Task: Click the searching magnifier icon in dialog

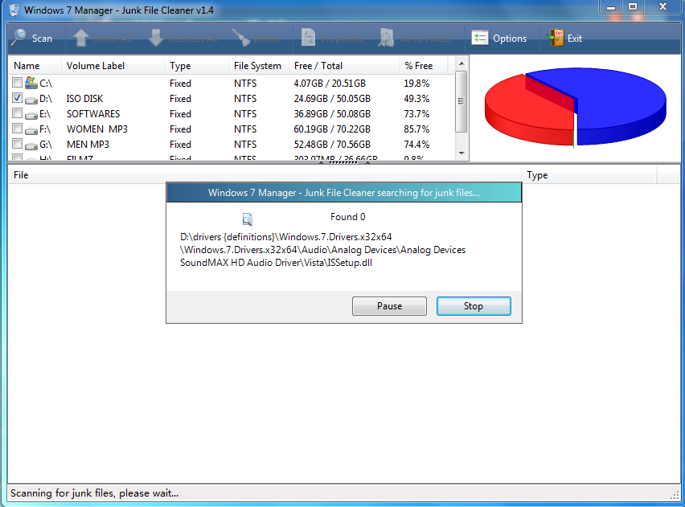Action: (248, 219)
